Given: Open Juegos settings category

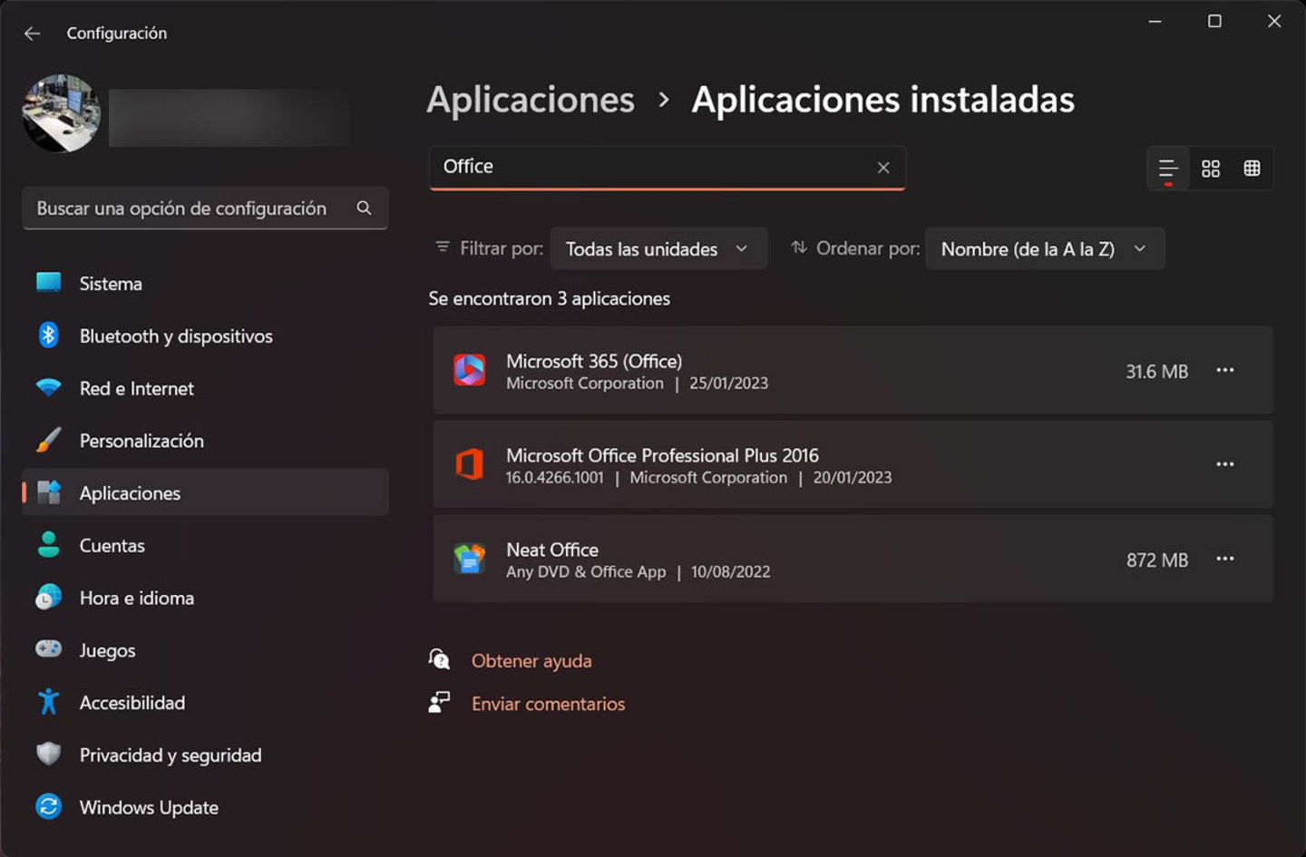Looking at the screenshot, I should [x=205, y=650].
